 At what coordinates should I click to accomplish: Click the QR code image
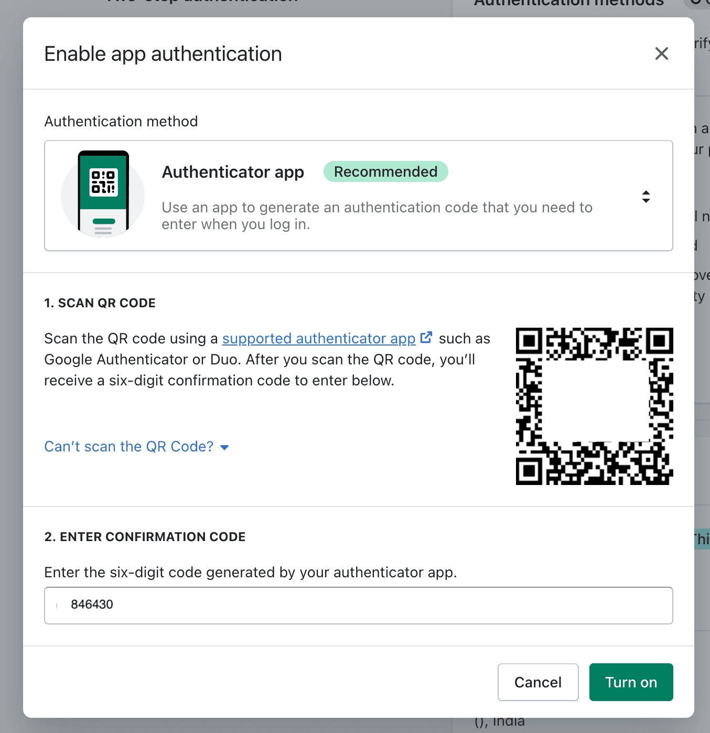[x=595, y=406]
